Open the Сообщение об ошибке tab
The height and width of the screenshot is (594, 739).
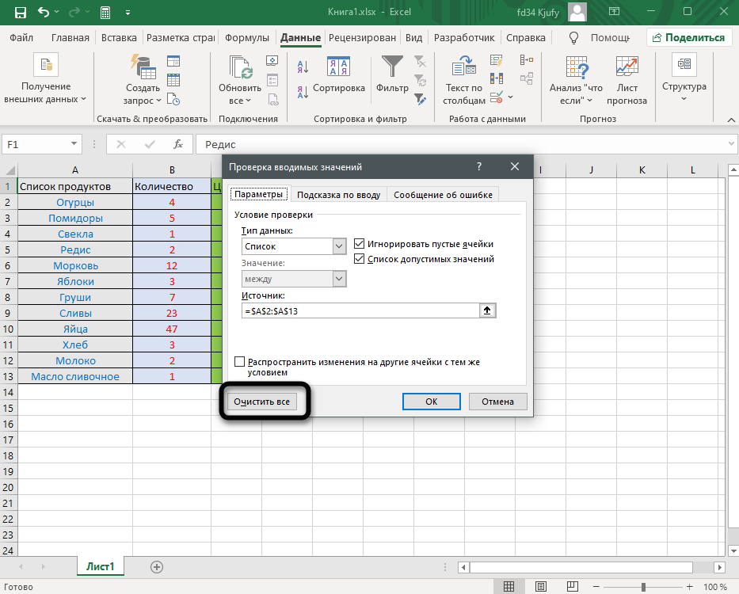[443, 195]
